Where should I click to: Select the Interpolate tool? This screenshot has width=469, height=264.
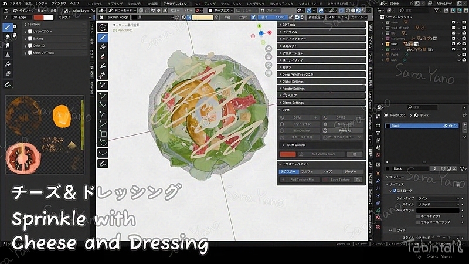pos(103,153)
